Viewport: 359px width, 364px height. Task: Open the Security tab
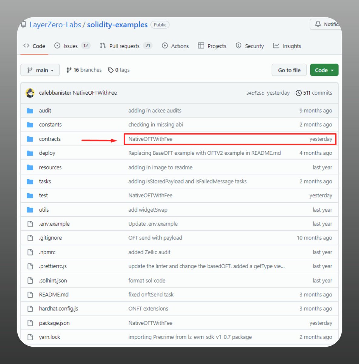pos(250,46)
